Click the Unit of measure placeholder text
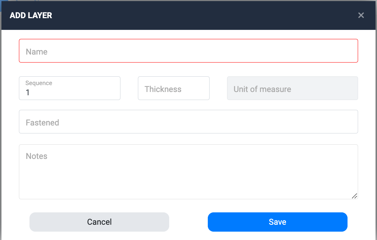Image resolution: width=377 pixels, height=240 pixels. tap(262, 89)
